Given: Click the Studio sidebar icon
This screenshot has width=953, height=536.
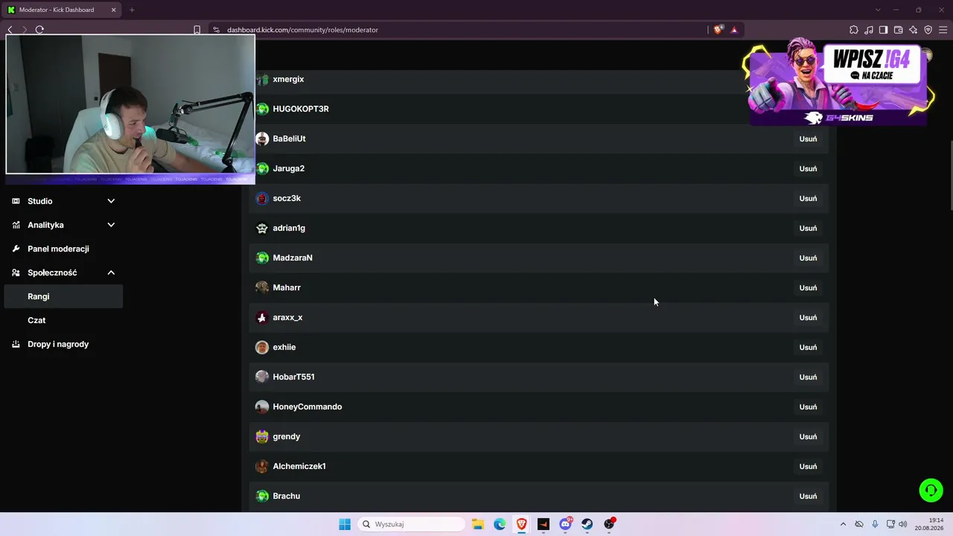Looking at the screenshot, I should click(x=16, y=201).
